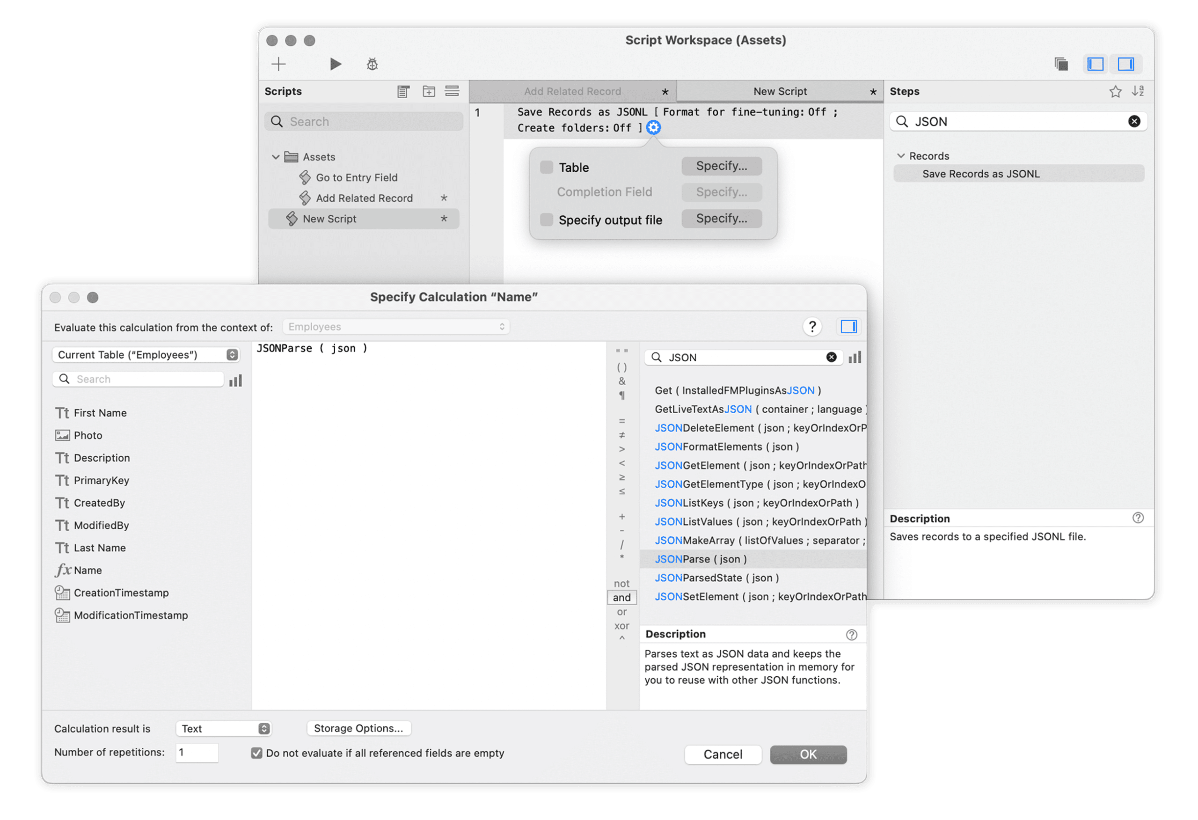Toggle the Scripts pane visibility icon
This screenshot has height=820, width=1198.
pos(1096,64)
